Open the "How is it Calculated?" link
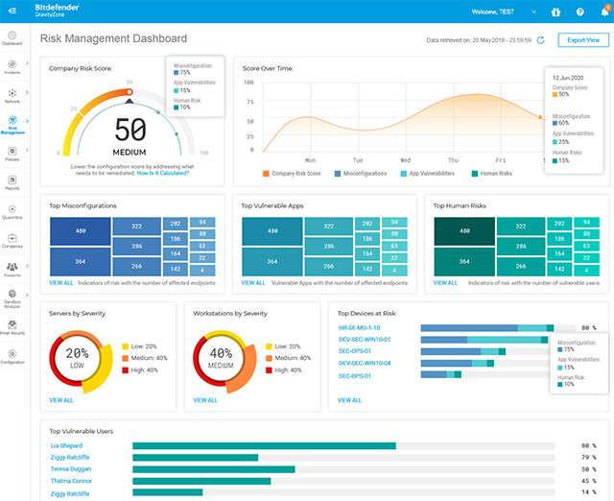 [x=162, y=172]
